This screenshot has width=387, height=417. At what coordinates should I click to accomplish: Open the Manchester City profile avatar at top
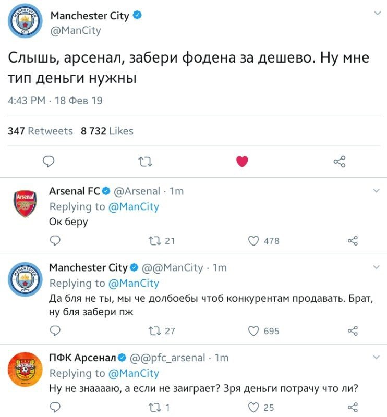(25, 21)
